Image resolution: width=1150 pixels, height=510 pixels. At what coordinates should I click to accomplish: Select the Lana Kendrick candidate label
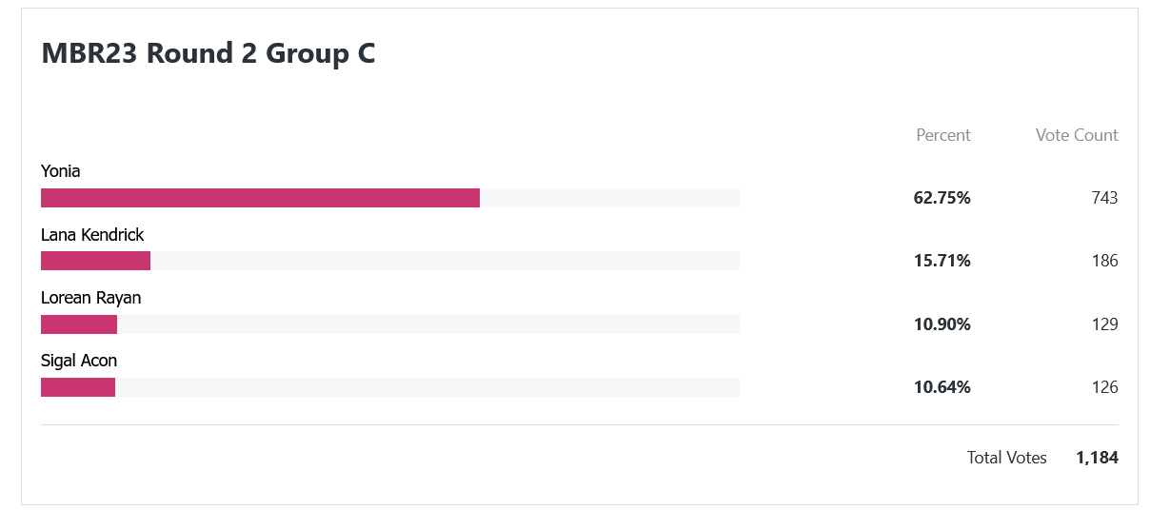[x=92, y=235]
